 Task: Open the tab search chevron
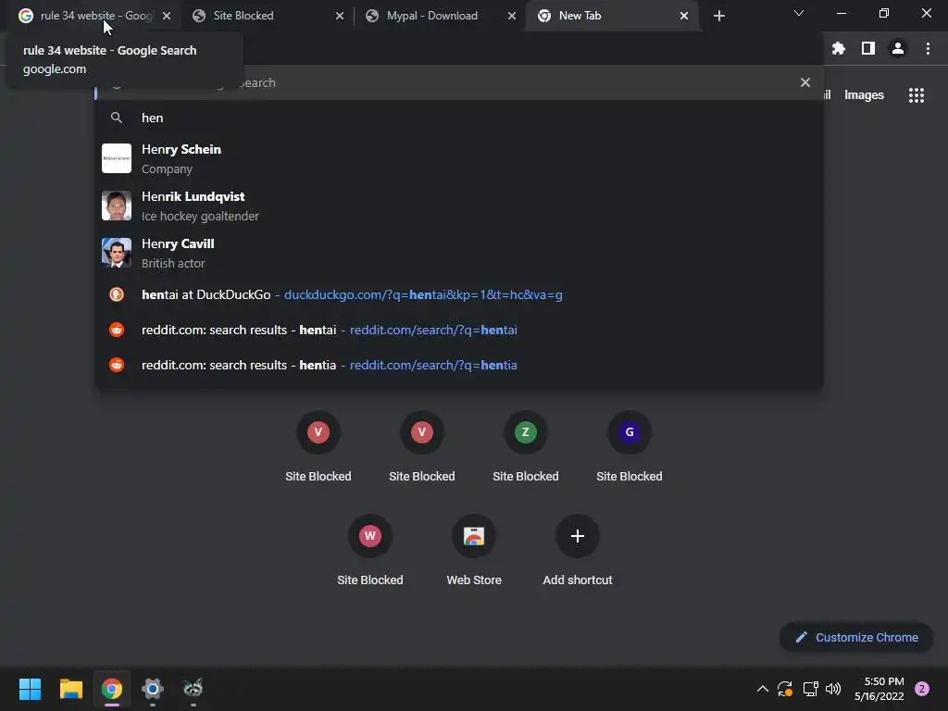tap(799, 13)
